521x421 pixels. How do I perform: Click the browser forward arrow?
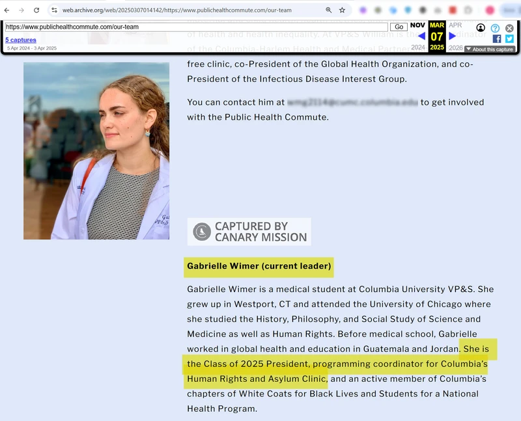[x=21, y=10]
